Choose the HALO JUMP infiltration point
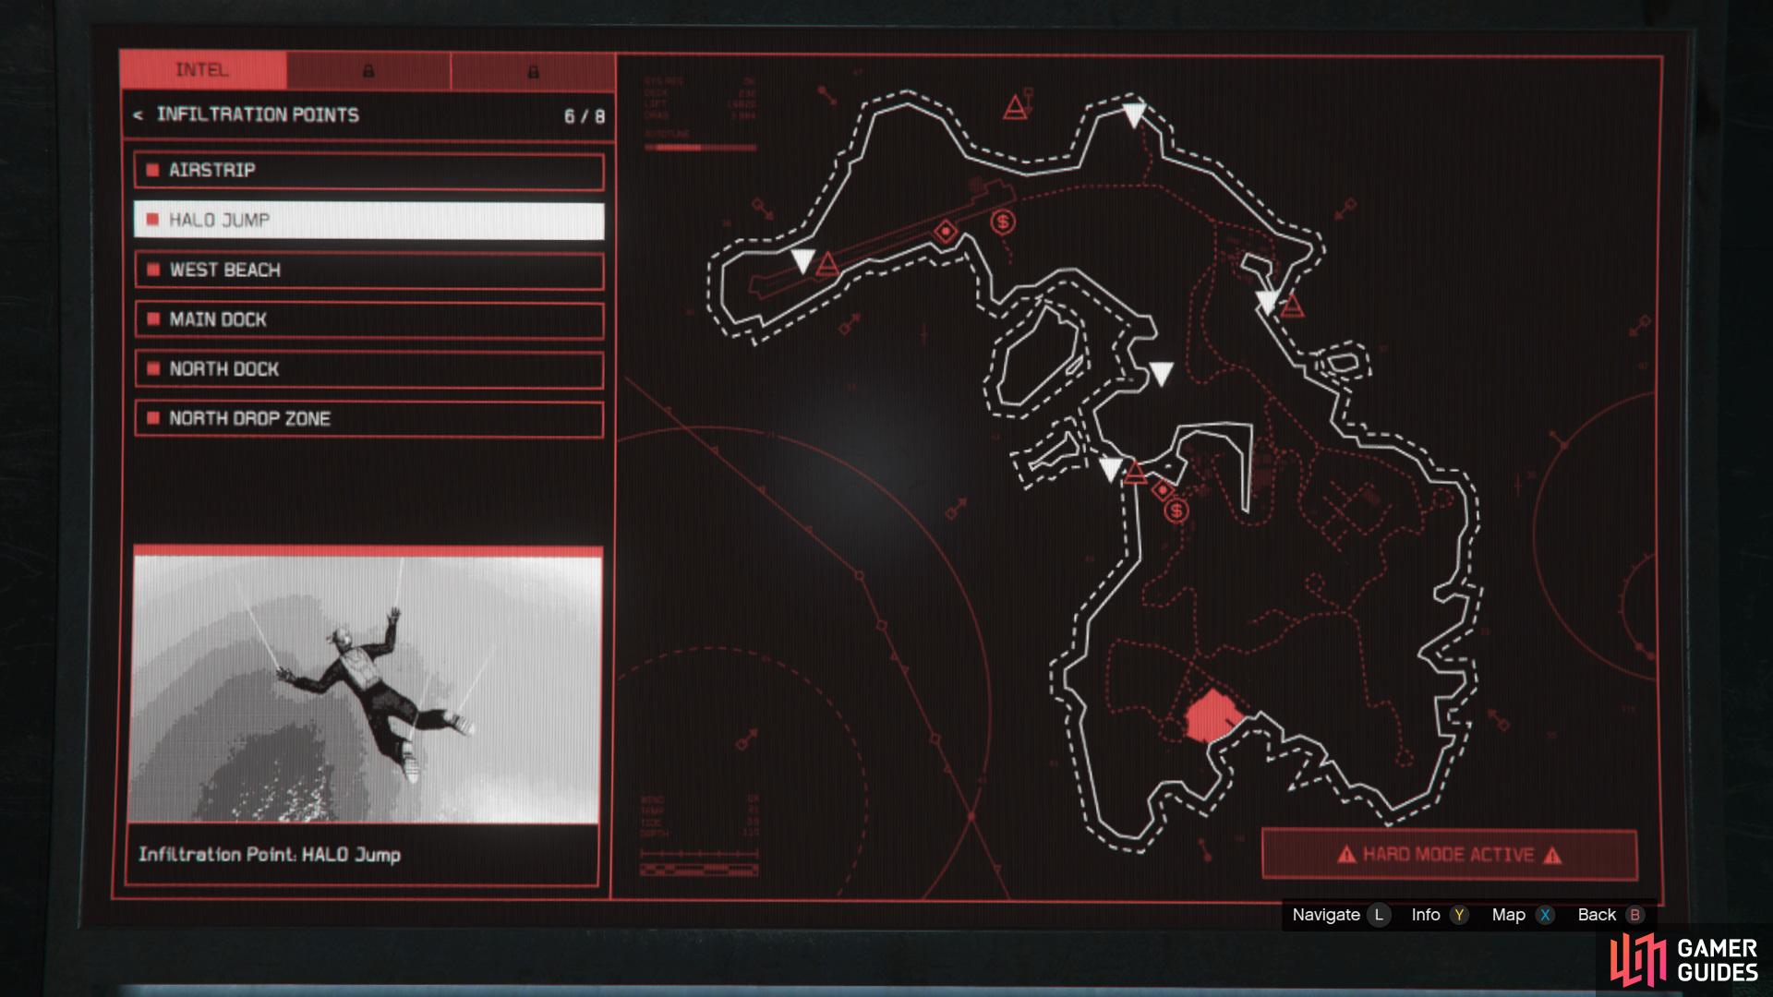1773x997 pixels. [x=368, y=221]
